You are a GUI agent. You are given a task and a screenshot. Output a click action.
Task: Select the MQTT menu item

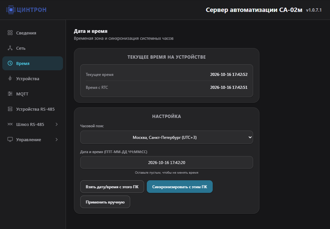32,94
